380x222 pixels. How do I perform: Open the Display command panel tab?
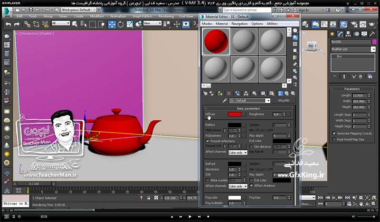point(364,34)
